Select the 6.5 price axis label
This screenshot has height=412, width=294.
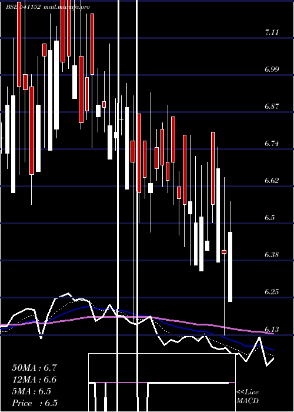[x=270, y=218]
